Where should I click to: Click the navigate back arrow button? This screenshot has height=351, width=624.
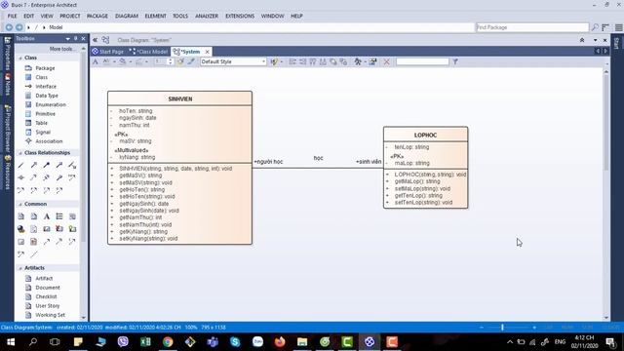coord(9,27)
